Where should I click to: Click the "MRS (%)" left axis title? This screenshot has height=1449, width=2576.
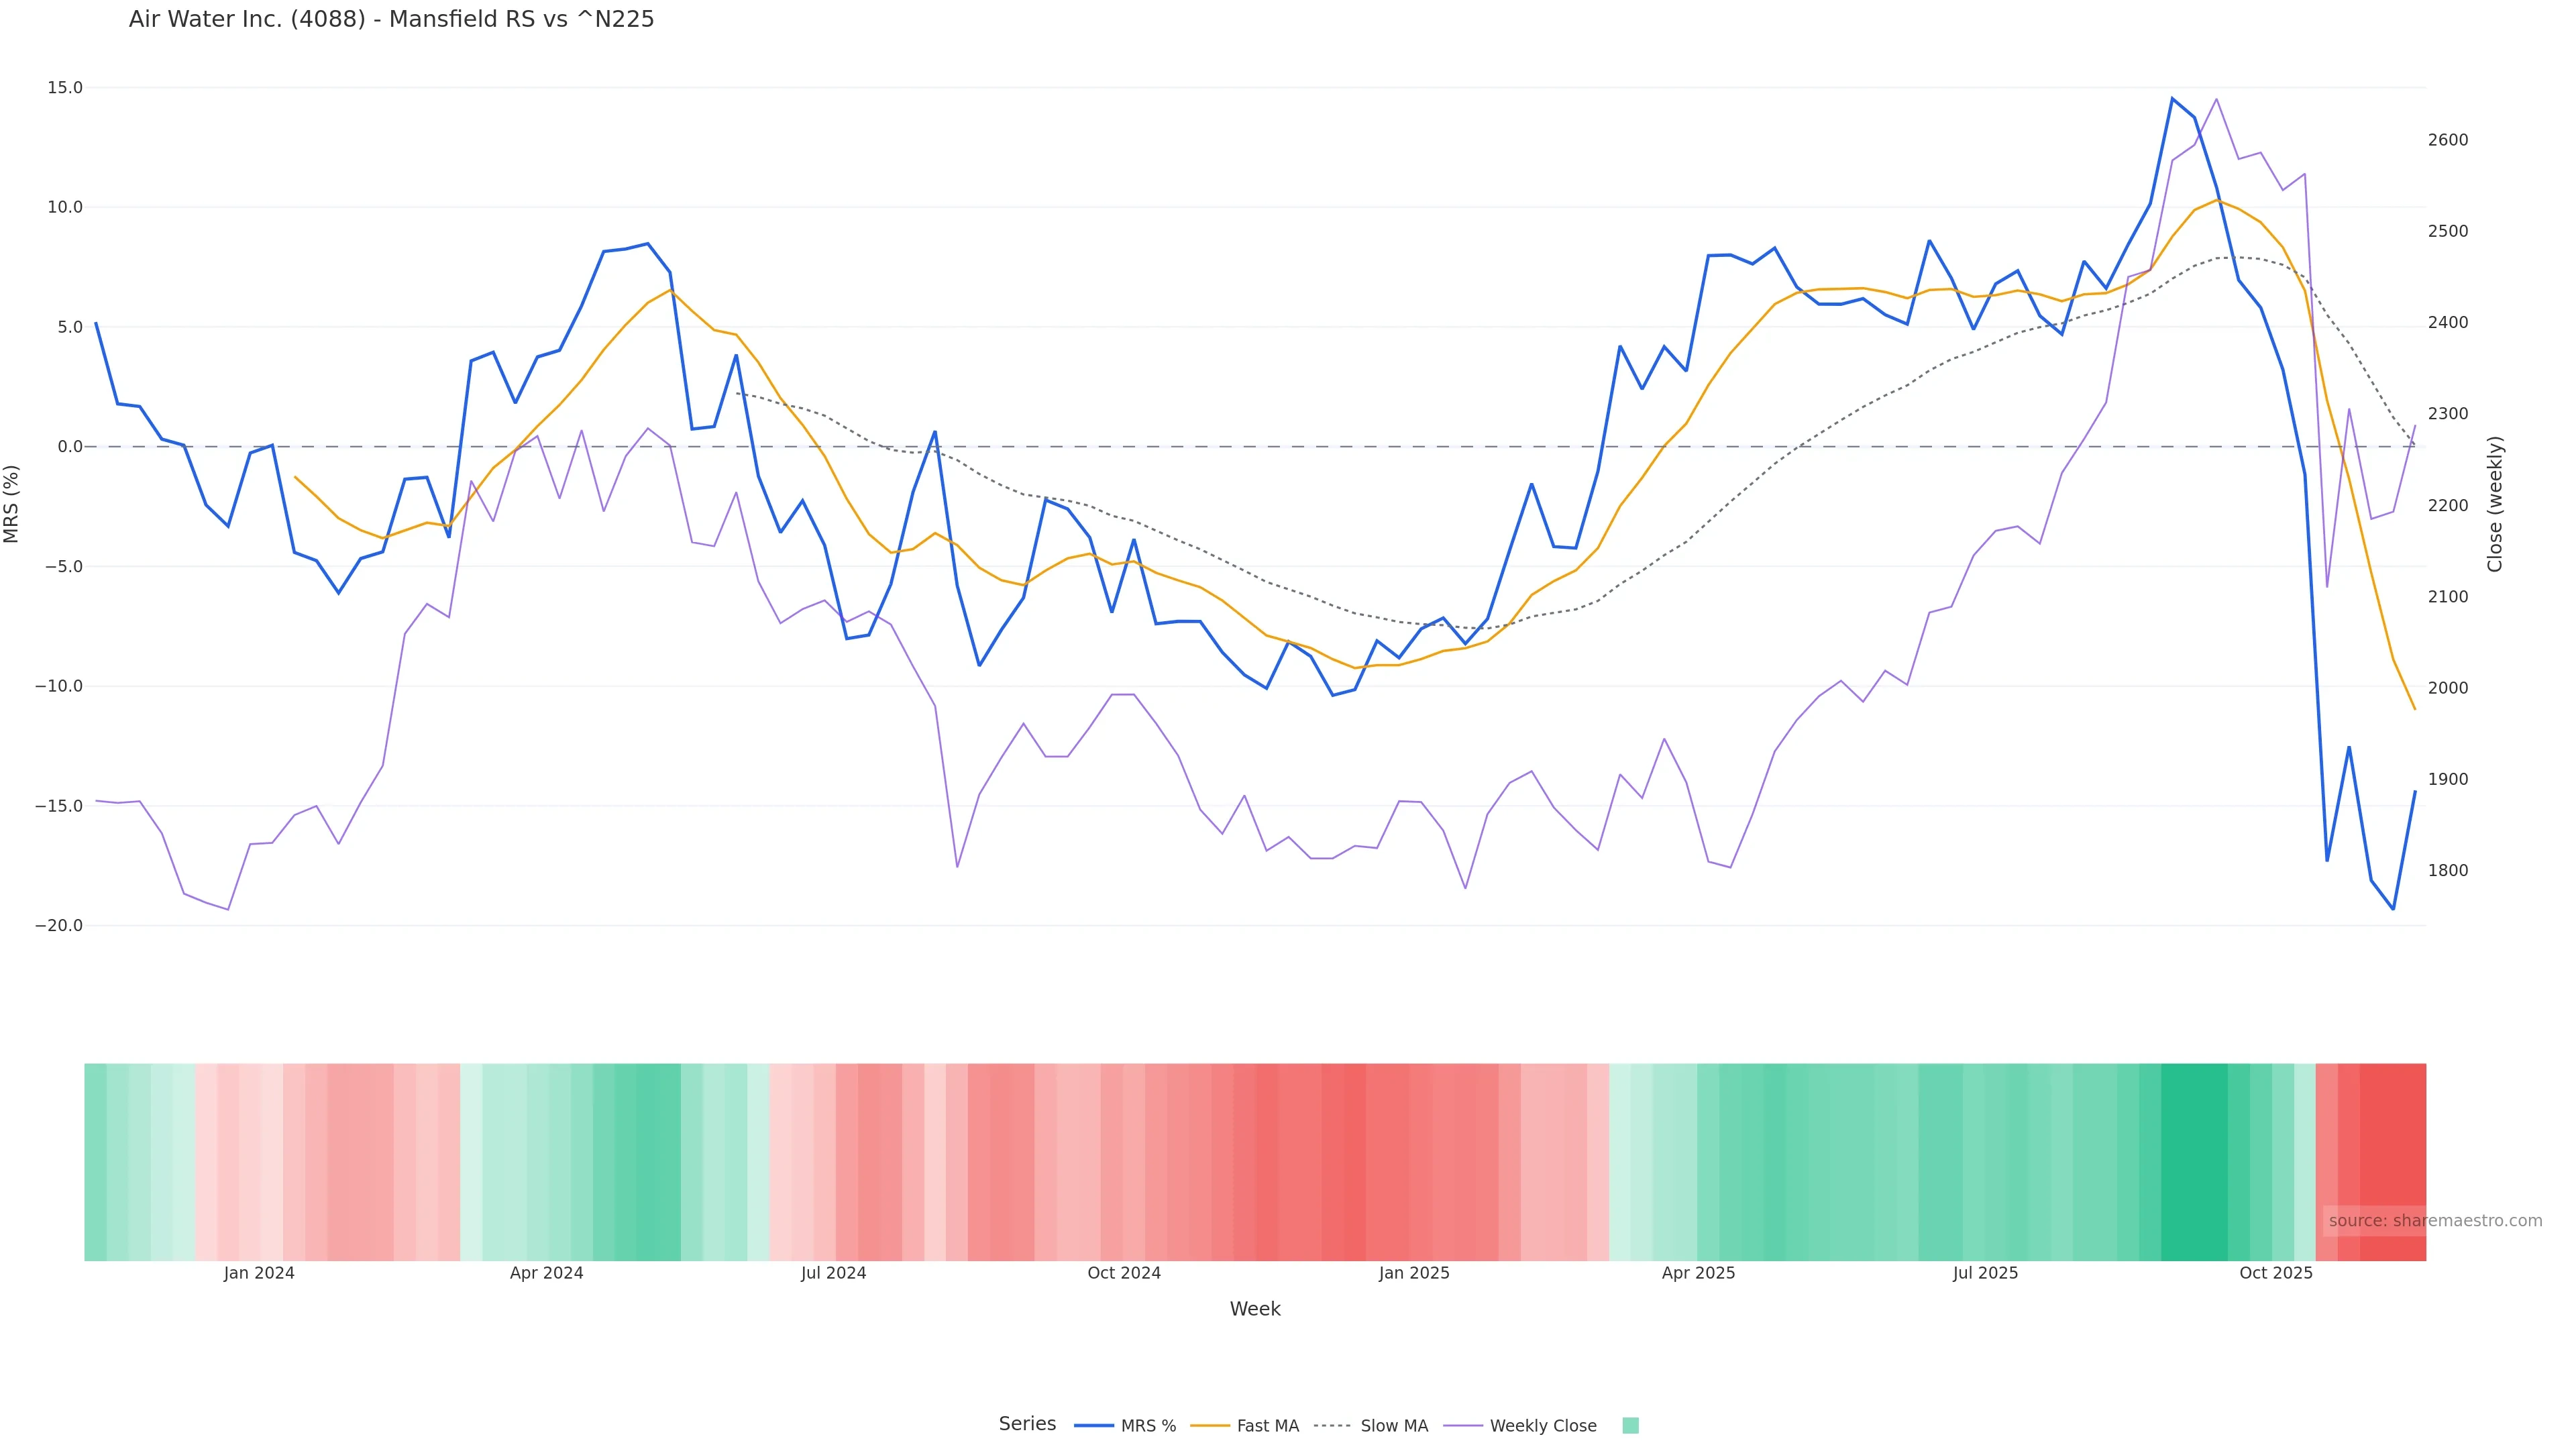point(12,504)
